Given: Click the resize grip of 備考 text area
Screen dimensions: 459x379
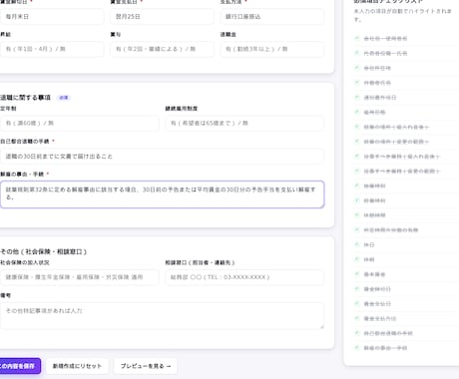Looking at the screenshot, I should [321, 327].
